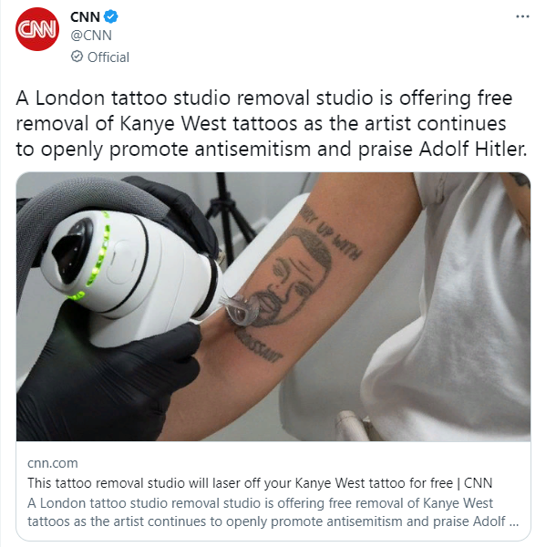Click the face tattoo on the arm
Screen dimensions: 546x547
[289, 277]
